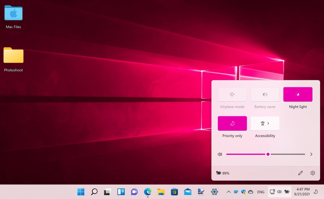Viewport: 324px width, 199px height.
Task: Open Teams Chat from the taskbar
Action: coord(134,192)
